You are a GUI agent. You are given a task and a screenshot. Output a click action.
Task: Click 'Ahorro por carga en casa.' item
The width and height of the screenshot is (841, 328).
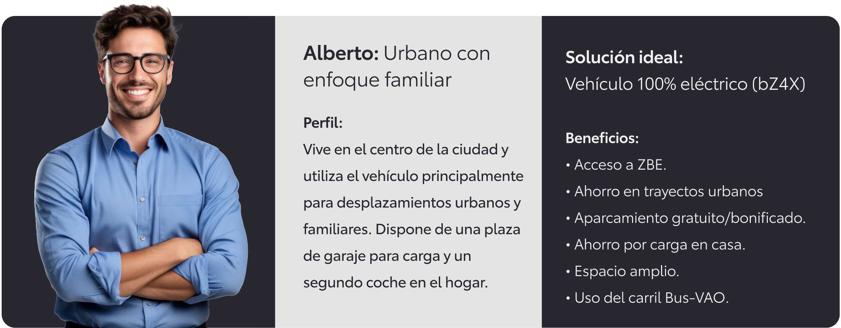click(655, 245)
